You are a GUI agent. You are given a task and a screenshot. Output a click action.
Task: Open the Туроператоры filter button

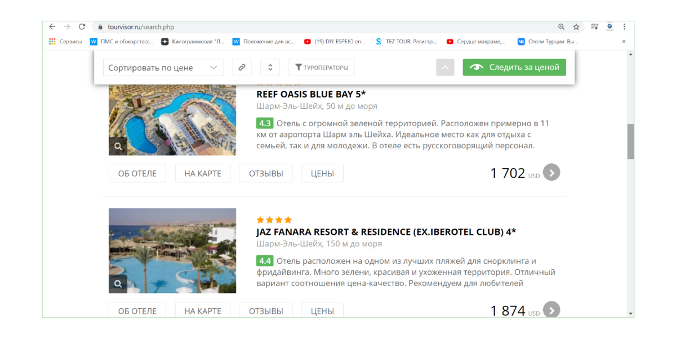pos(322,68)
